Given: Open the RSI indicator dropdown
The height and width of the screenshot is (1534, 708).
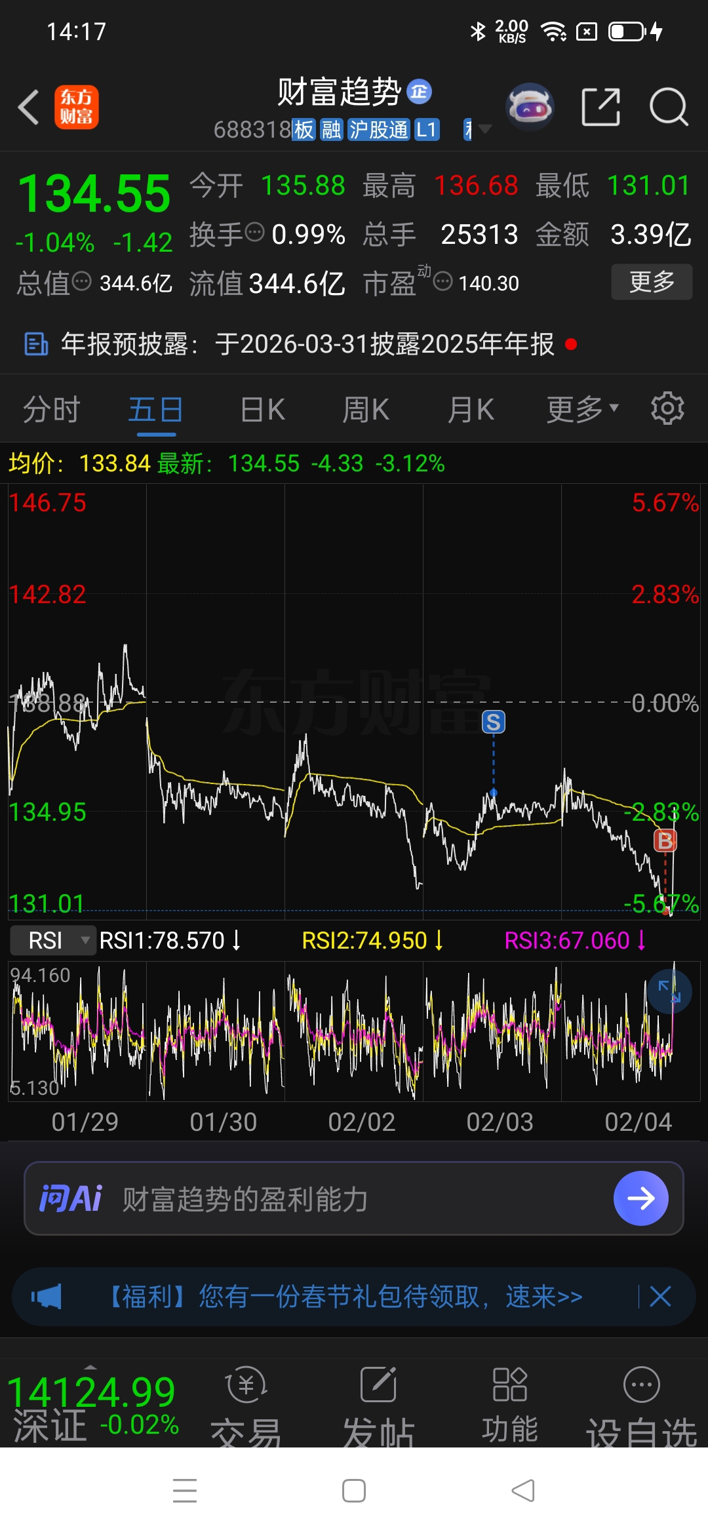Looking at the screenshot, I should [54, 940].
